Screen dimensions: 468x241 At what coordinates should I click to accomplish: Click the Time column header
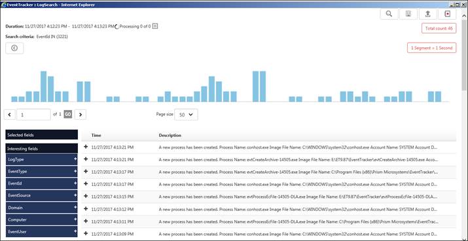coord(96,136)
